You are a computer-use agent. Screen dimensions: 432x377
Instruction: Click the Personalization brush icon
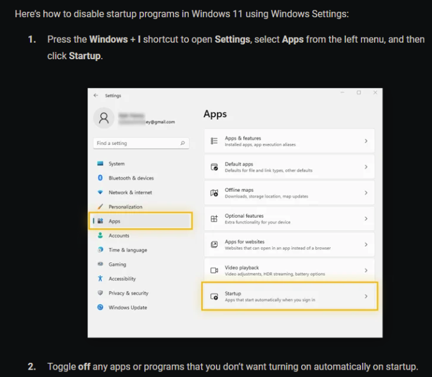point(100,207)
